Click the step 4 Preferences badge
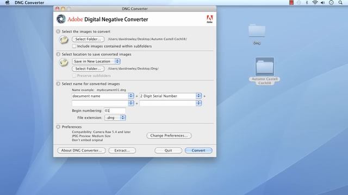 [58, 127]
